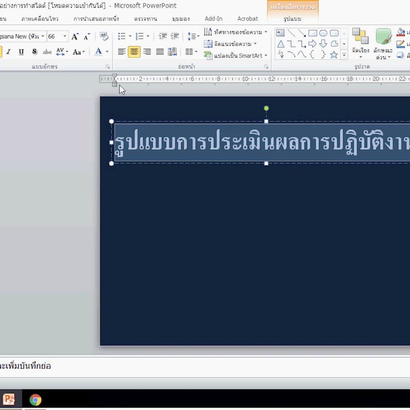
Task: Click Convert to SmartArt (แปลงเป็น SmartArt)
Action: [x=235, y=56]
